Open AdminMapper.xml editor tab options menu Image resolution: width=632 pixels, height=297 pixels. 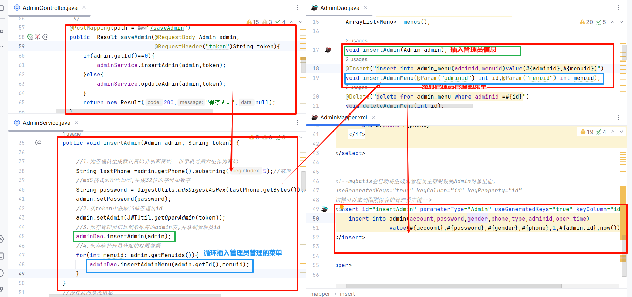pyautogui.click(x=618, y=117)
